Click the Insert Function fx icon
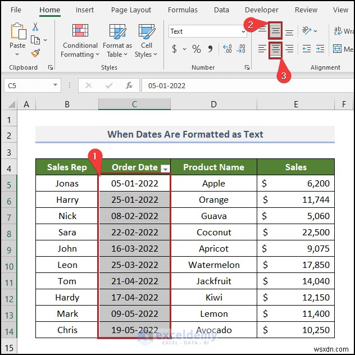This screenshot has width=355, height=355. pyautogui.click(x=129, y=85)
